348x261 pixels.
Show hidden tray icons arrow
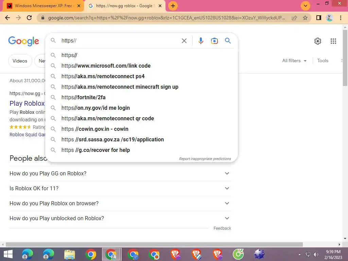click(x=300, y=255)
